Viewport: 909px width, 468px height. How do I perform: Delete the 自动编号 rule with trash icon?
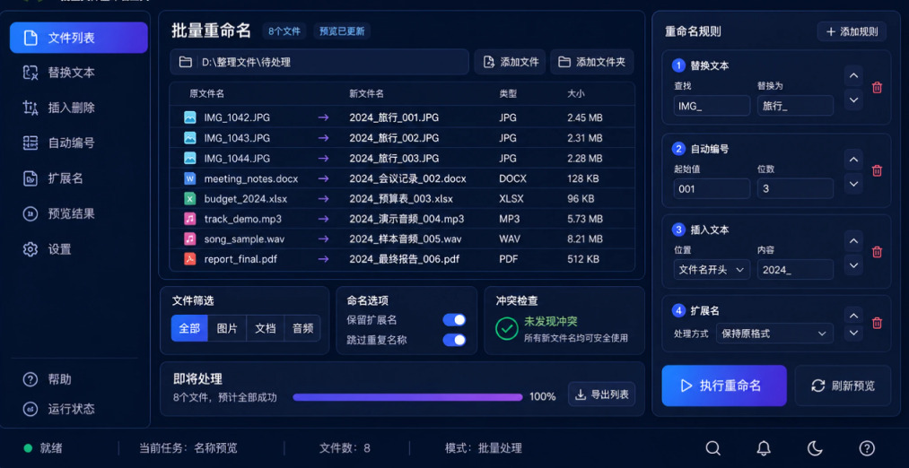pyautogui.click(x=877, y=170)
